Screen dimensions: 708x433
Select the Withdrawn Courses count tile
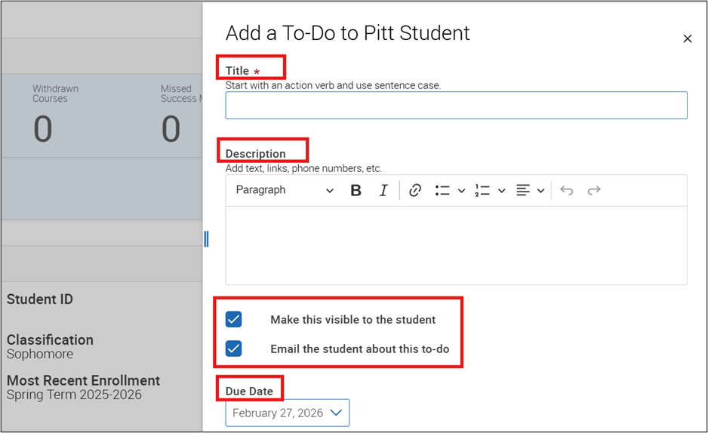click(56, 115)
